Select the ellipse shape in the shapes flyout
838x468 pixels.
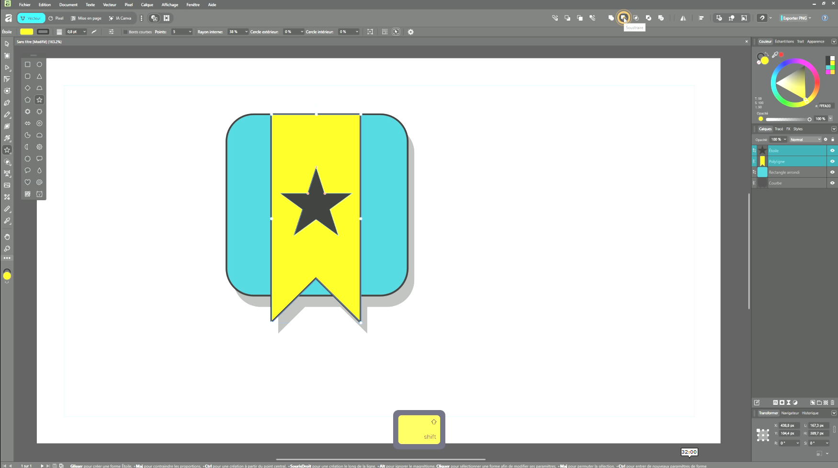click(39, 64)
